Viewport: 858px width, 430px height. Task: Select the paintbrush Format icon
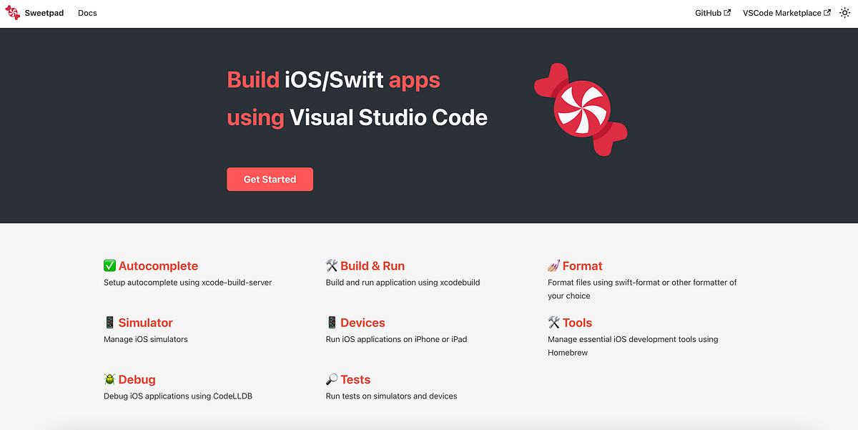pyautogui.click(x=553, y=265)
